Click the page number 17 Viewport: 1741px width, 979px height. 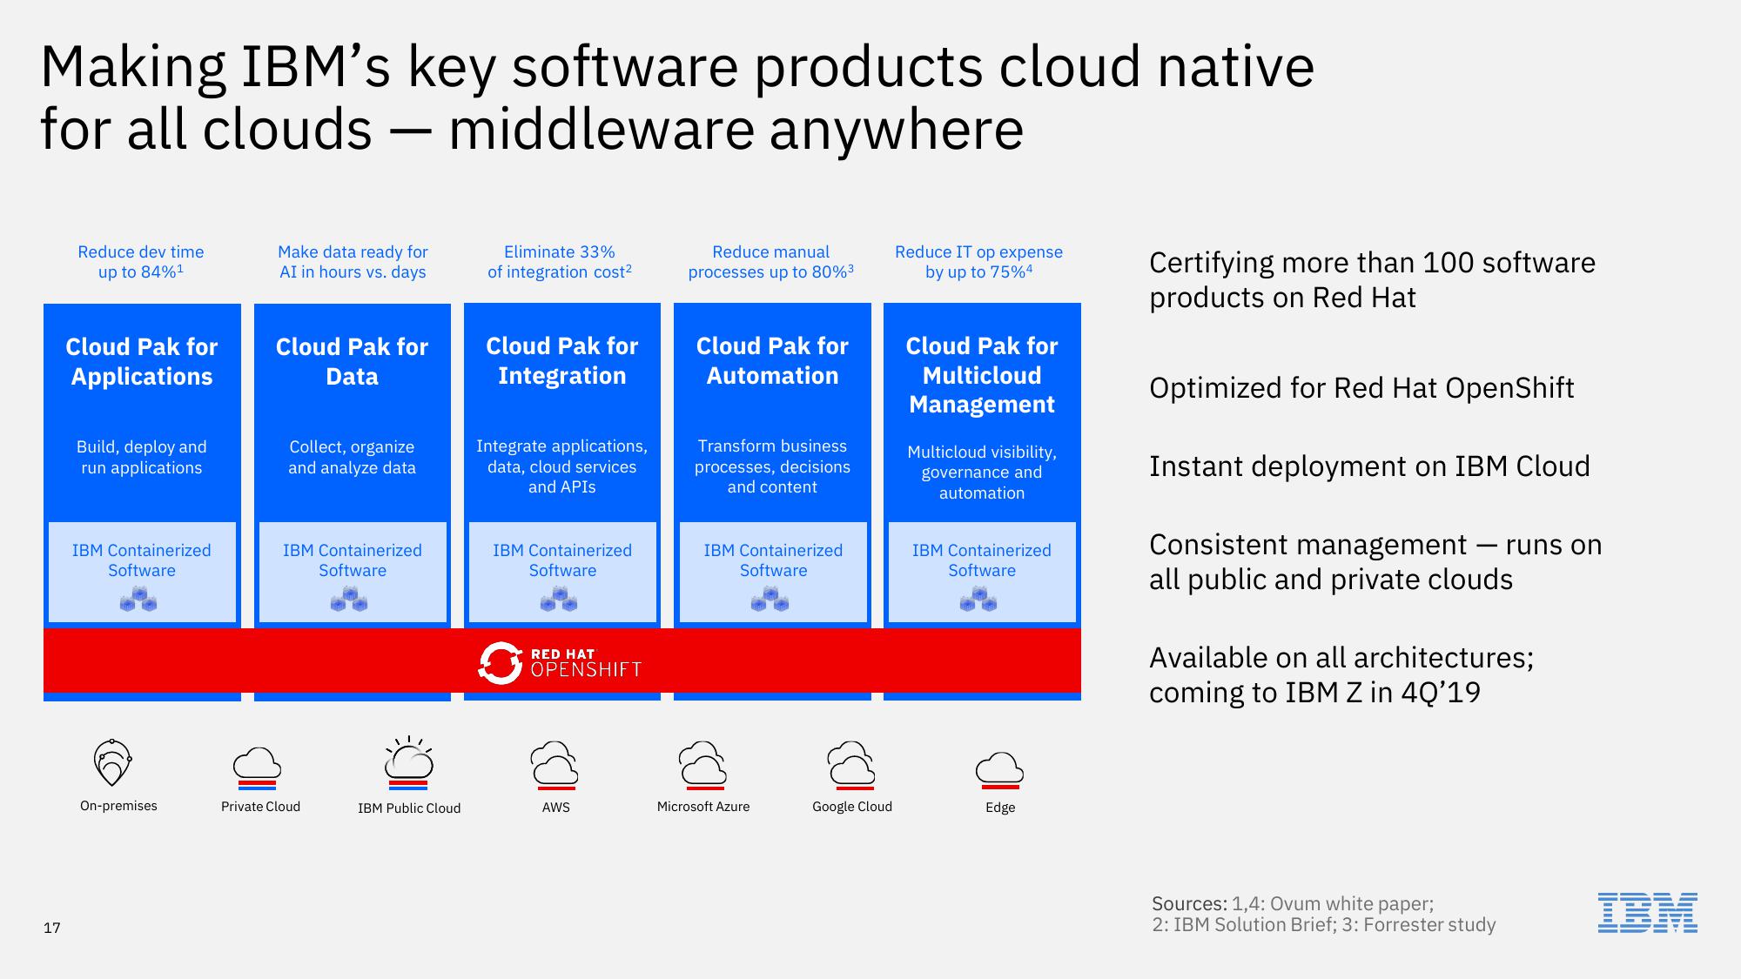pyautogui.click(x=52, y=928)
